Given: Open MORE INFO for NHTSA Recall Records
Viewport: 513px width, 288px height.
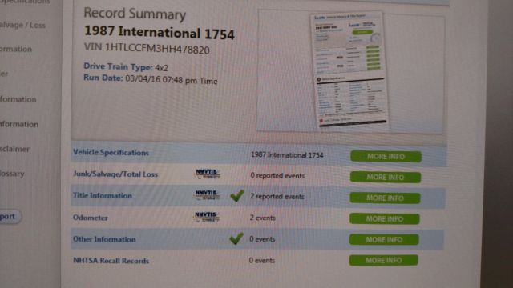Looking at the screenshot, I should point(383,260).
